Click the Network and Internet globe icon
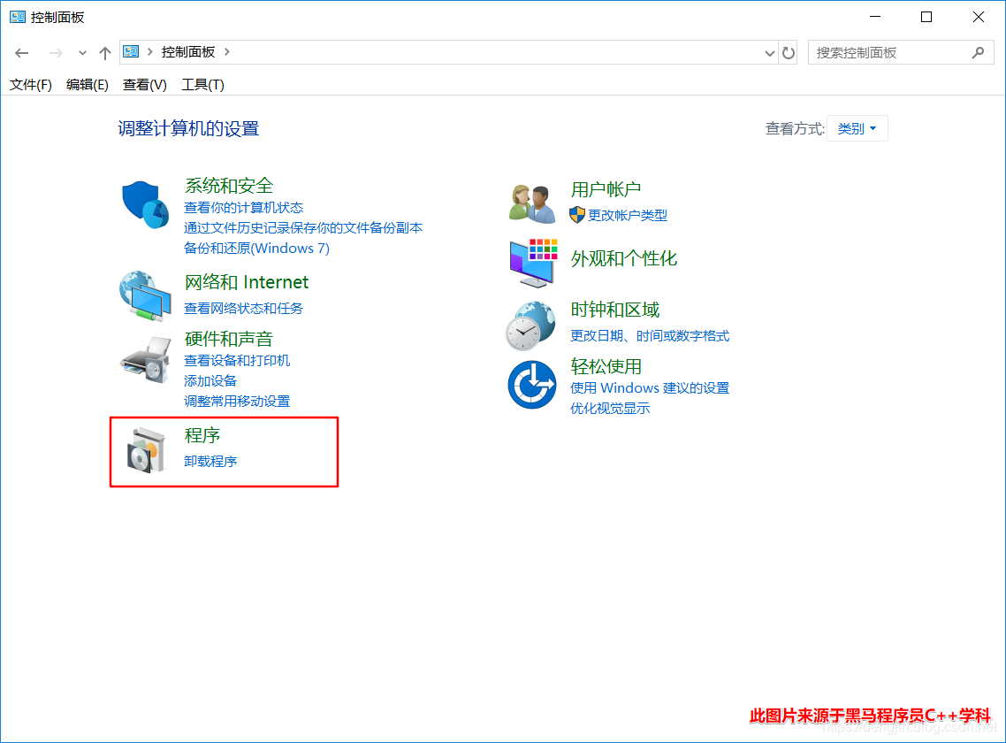Image resolution: width=1006 pixels, height=743 pixels. coord(143,295)
